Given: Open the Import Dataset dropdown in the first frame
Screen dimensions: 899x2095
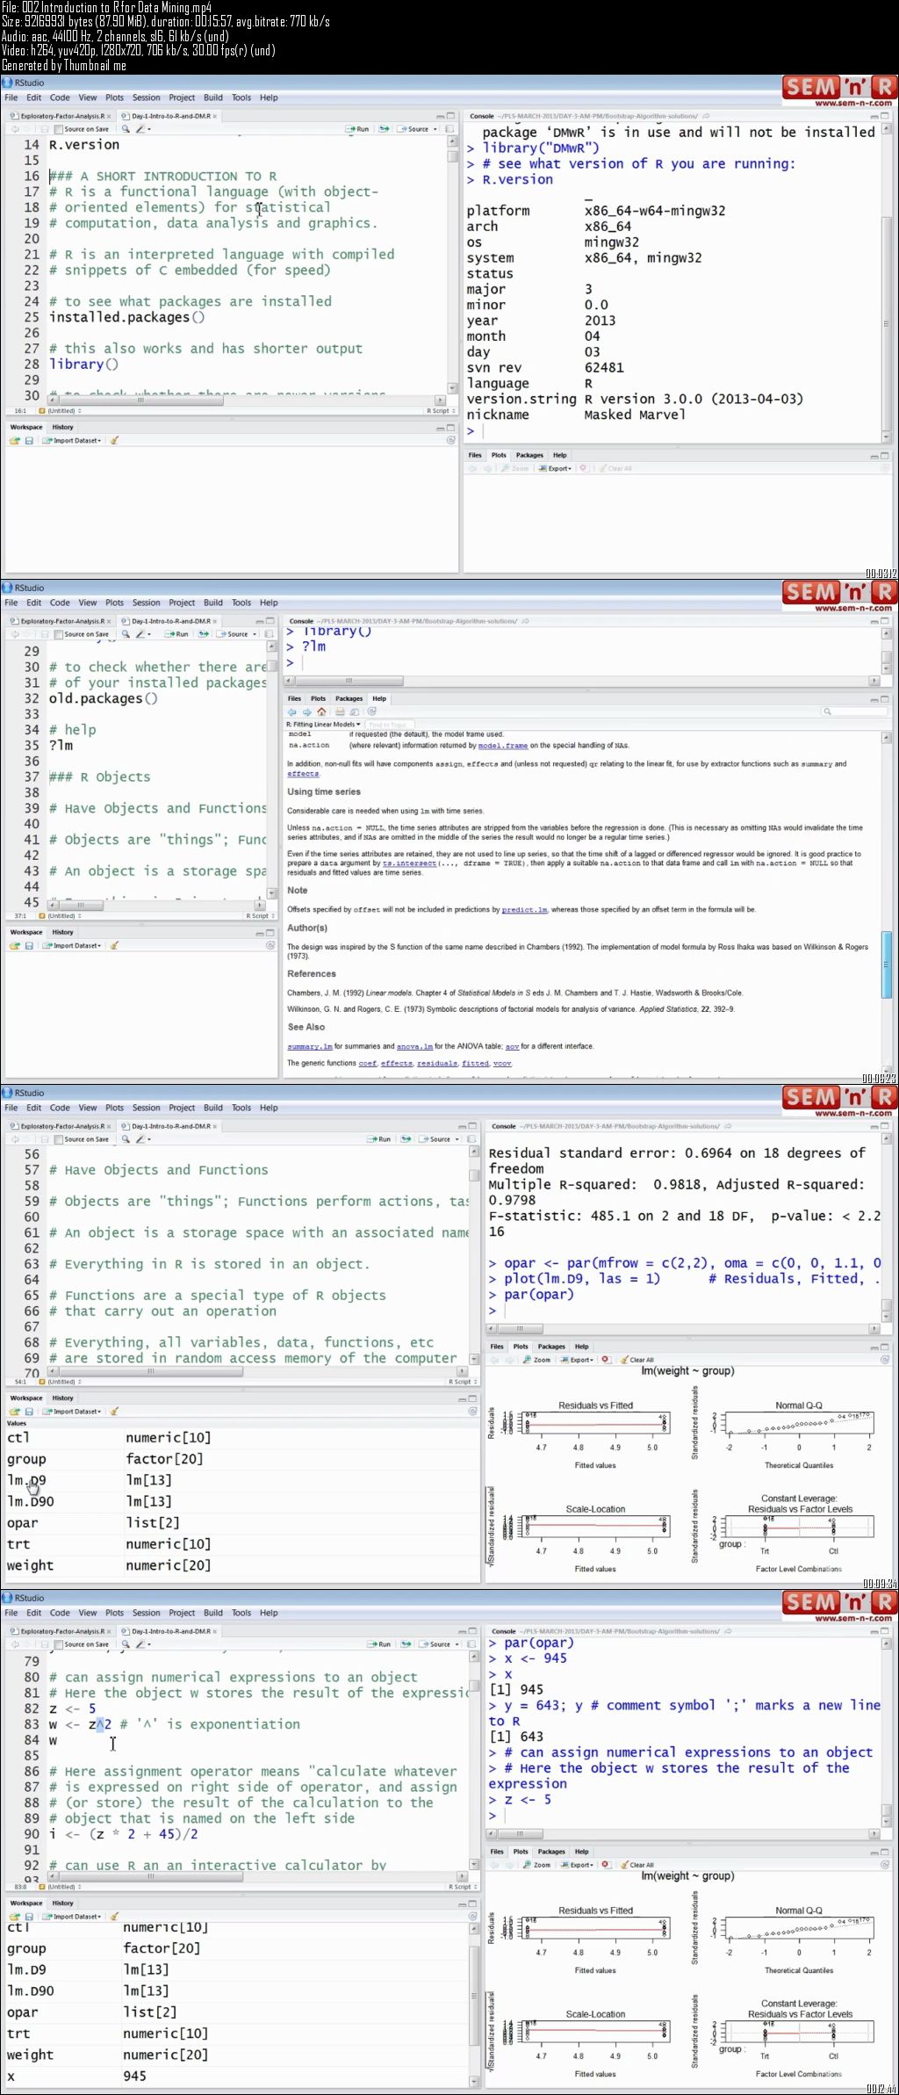Looking at the screenshot, I should coord(73,441).
